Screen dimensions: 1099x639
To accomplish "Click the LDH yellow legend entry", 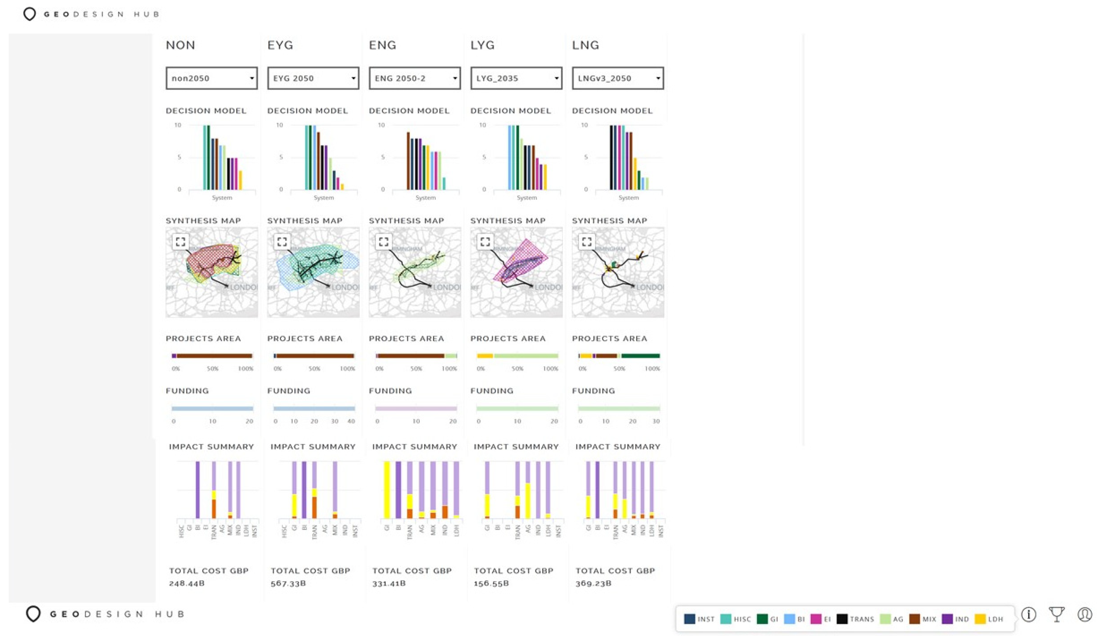I will [989, 619].
